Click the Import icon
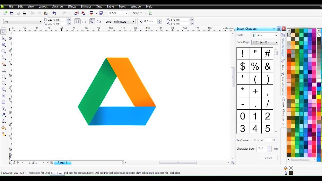 [76, 13]
